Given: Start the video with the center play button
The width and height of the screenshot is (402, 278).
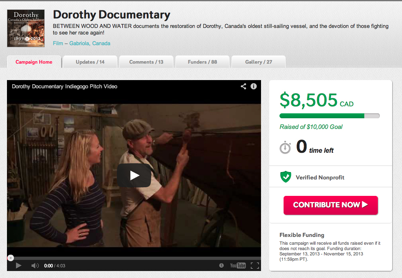Looking at the screenshot, I should (134, 175).
